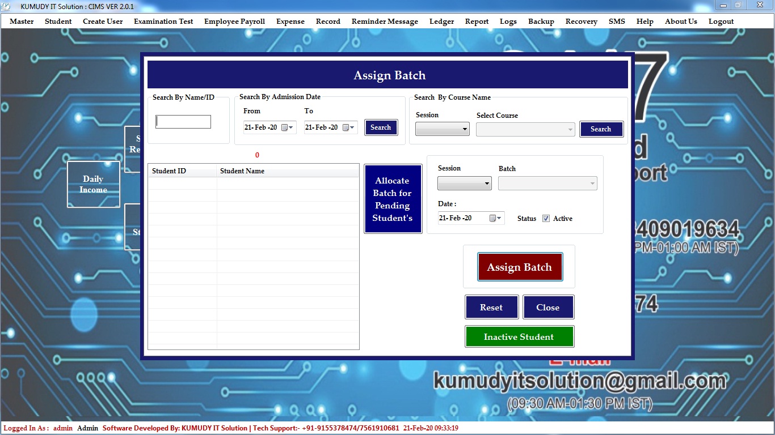Open Session dropdown in batch allocation panel

pyautogui.click(x=464, y=183)
